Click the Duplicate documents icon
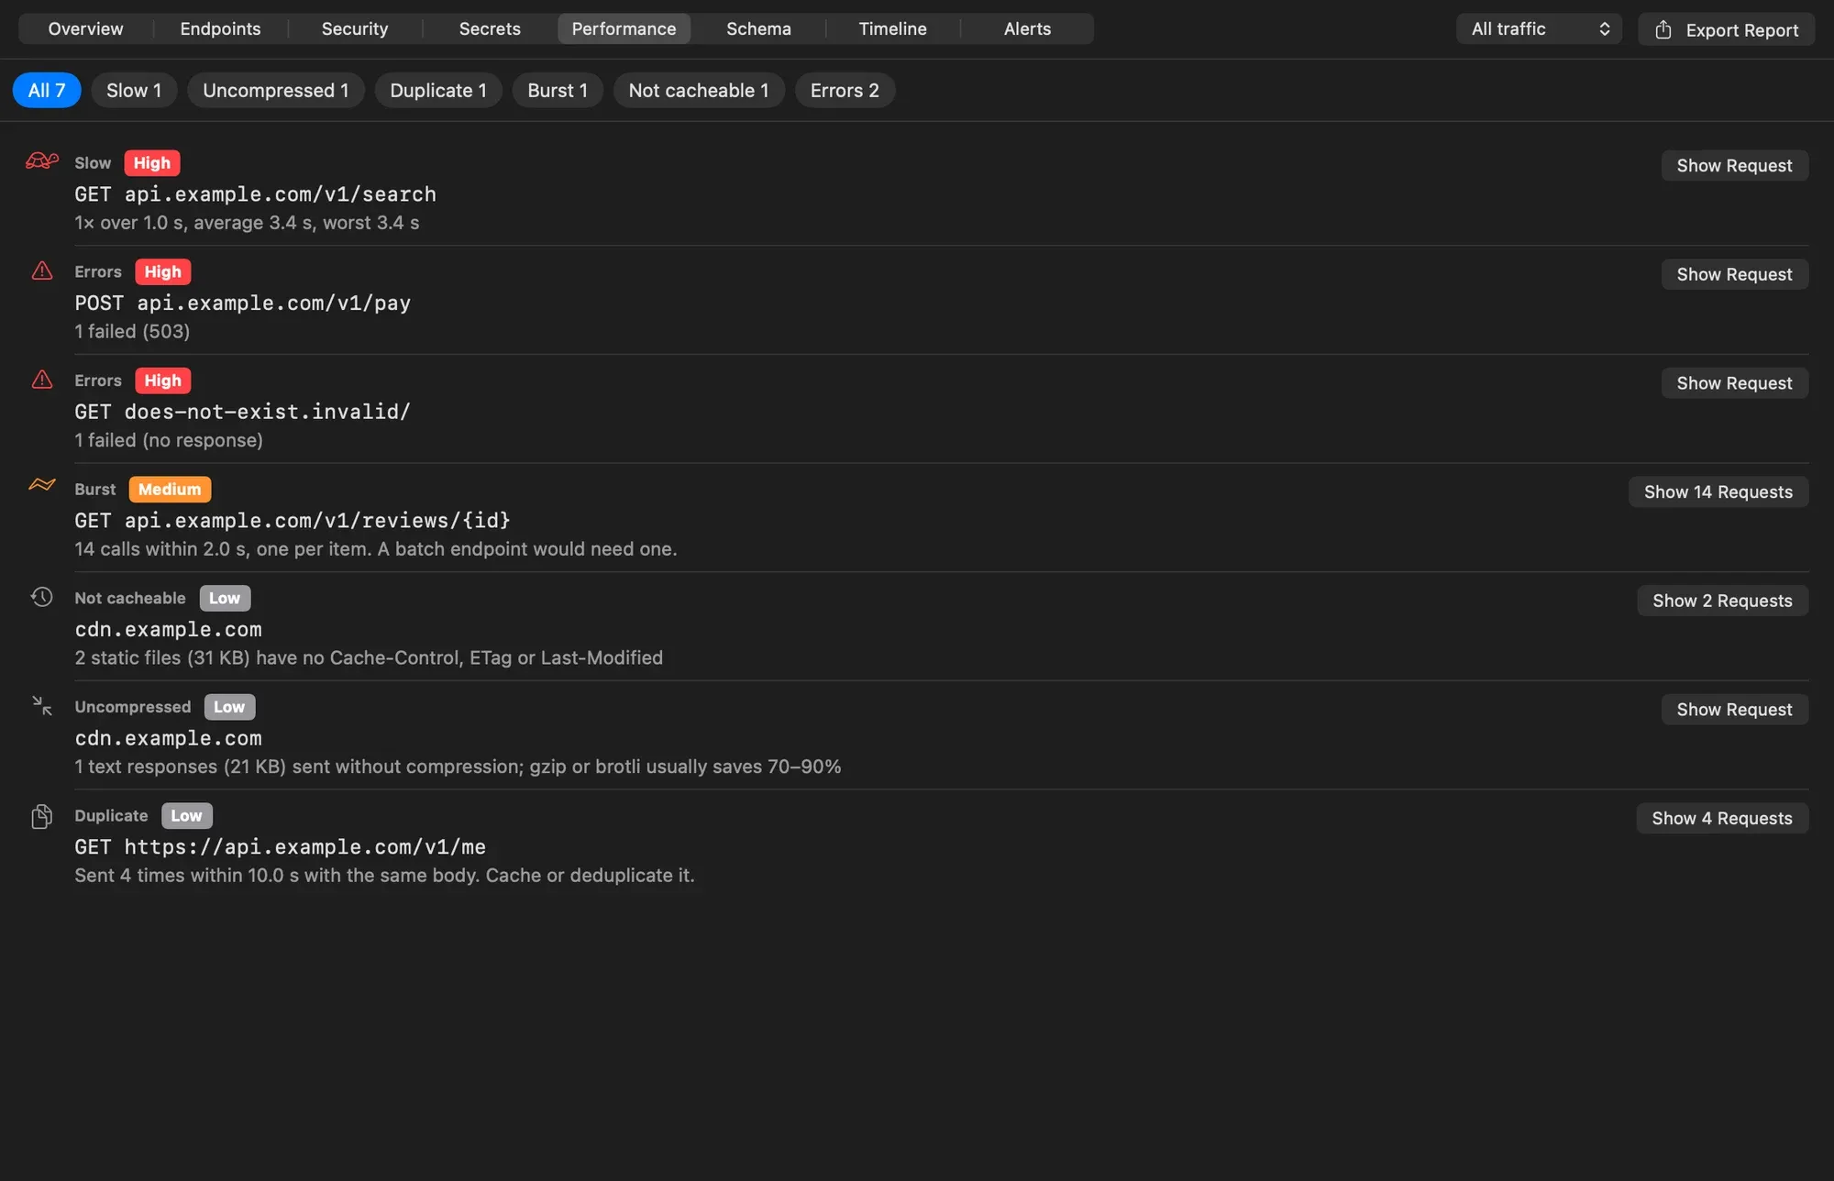The image size is (1834, 1181). (x=42, y=816)
